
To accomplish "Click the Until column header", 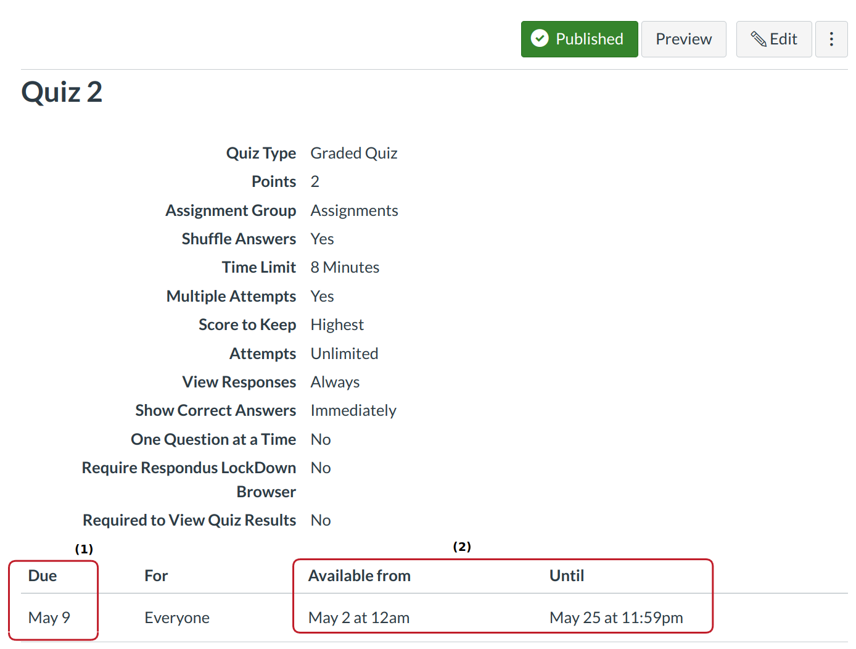I will point(566,576).
